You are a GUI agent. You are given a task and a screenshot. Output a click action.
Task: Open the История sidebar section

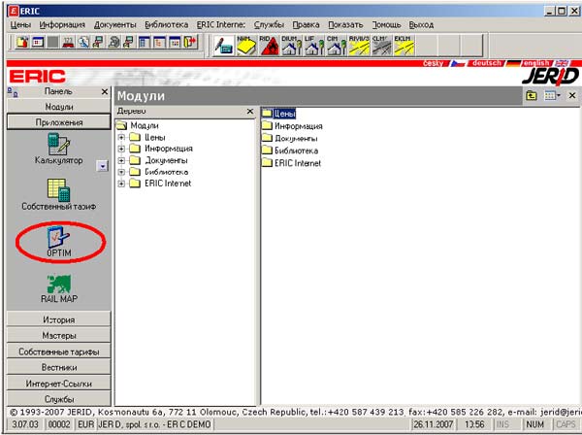point(58,319)
